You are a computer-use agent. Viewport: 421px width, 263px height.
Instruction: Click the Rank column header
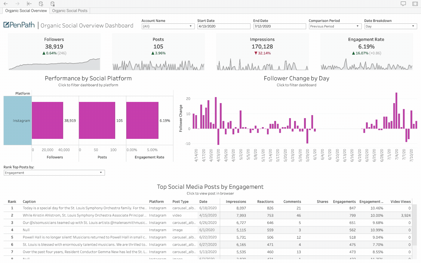(x=12, y=202)
